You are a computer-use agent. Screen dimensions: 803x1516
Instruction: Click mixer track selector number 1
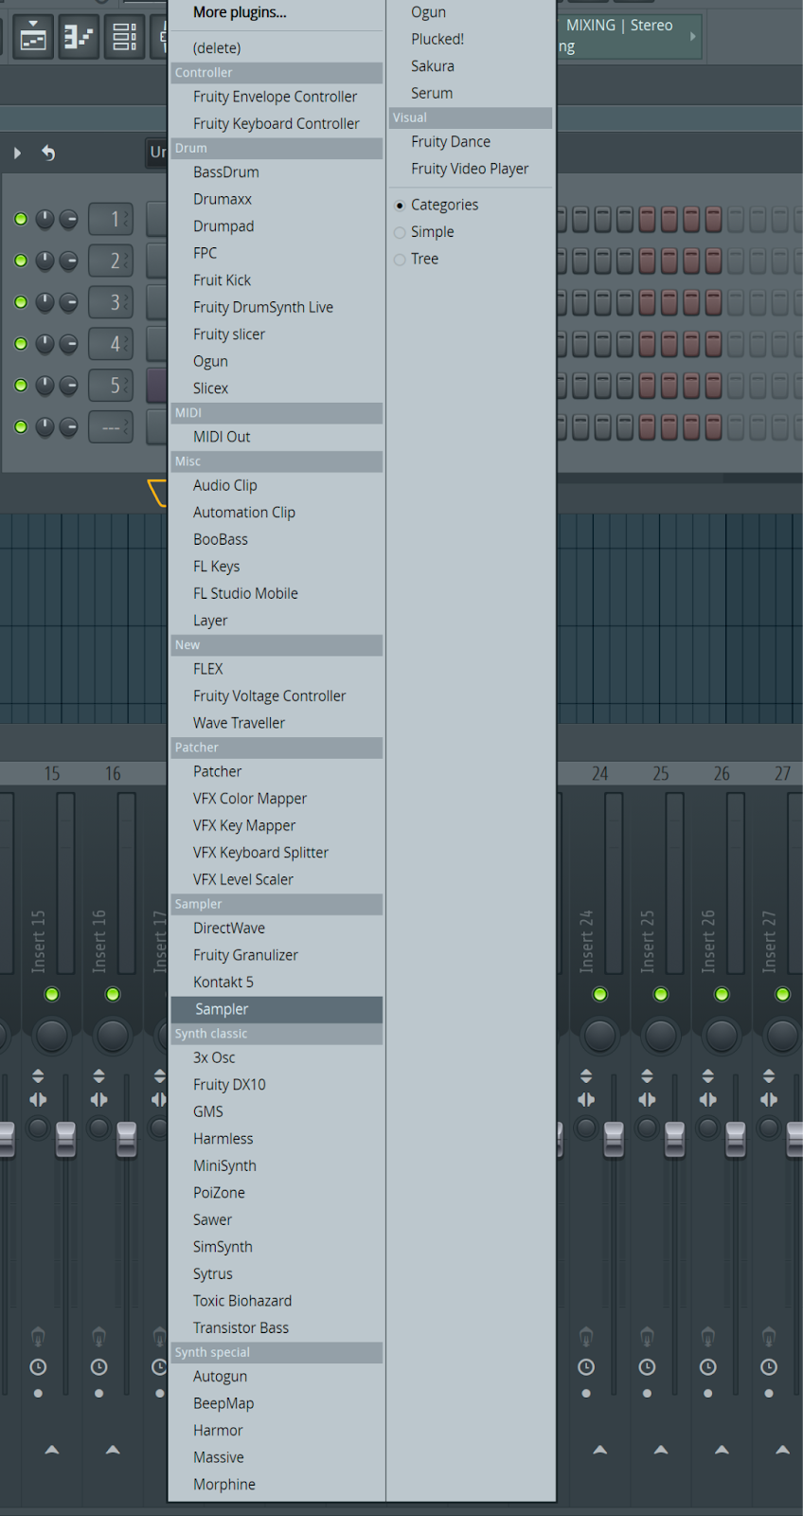111,219
